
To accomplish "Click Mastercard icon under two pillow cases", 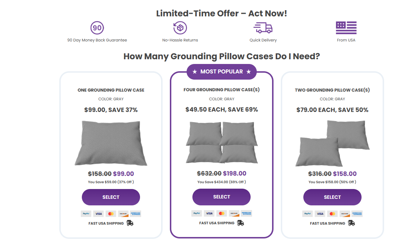I will point(332,214).
